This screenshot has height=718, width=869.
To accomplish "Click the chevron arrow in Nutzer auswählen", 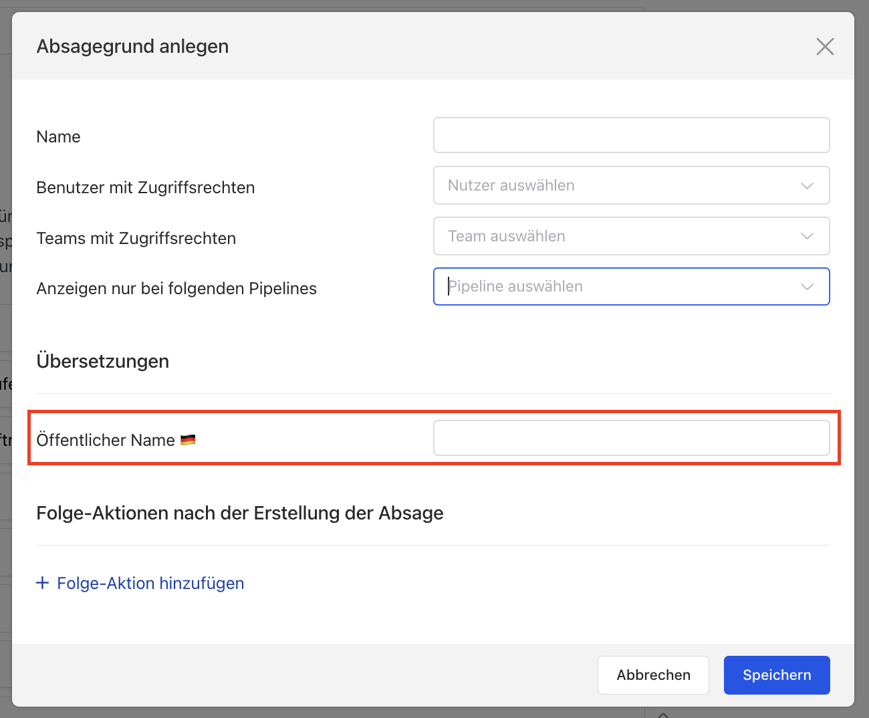I will pos(807,186).
